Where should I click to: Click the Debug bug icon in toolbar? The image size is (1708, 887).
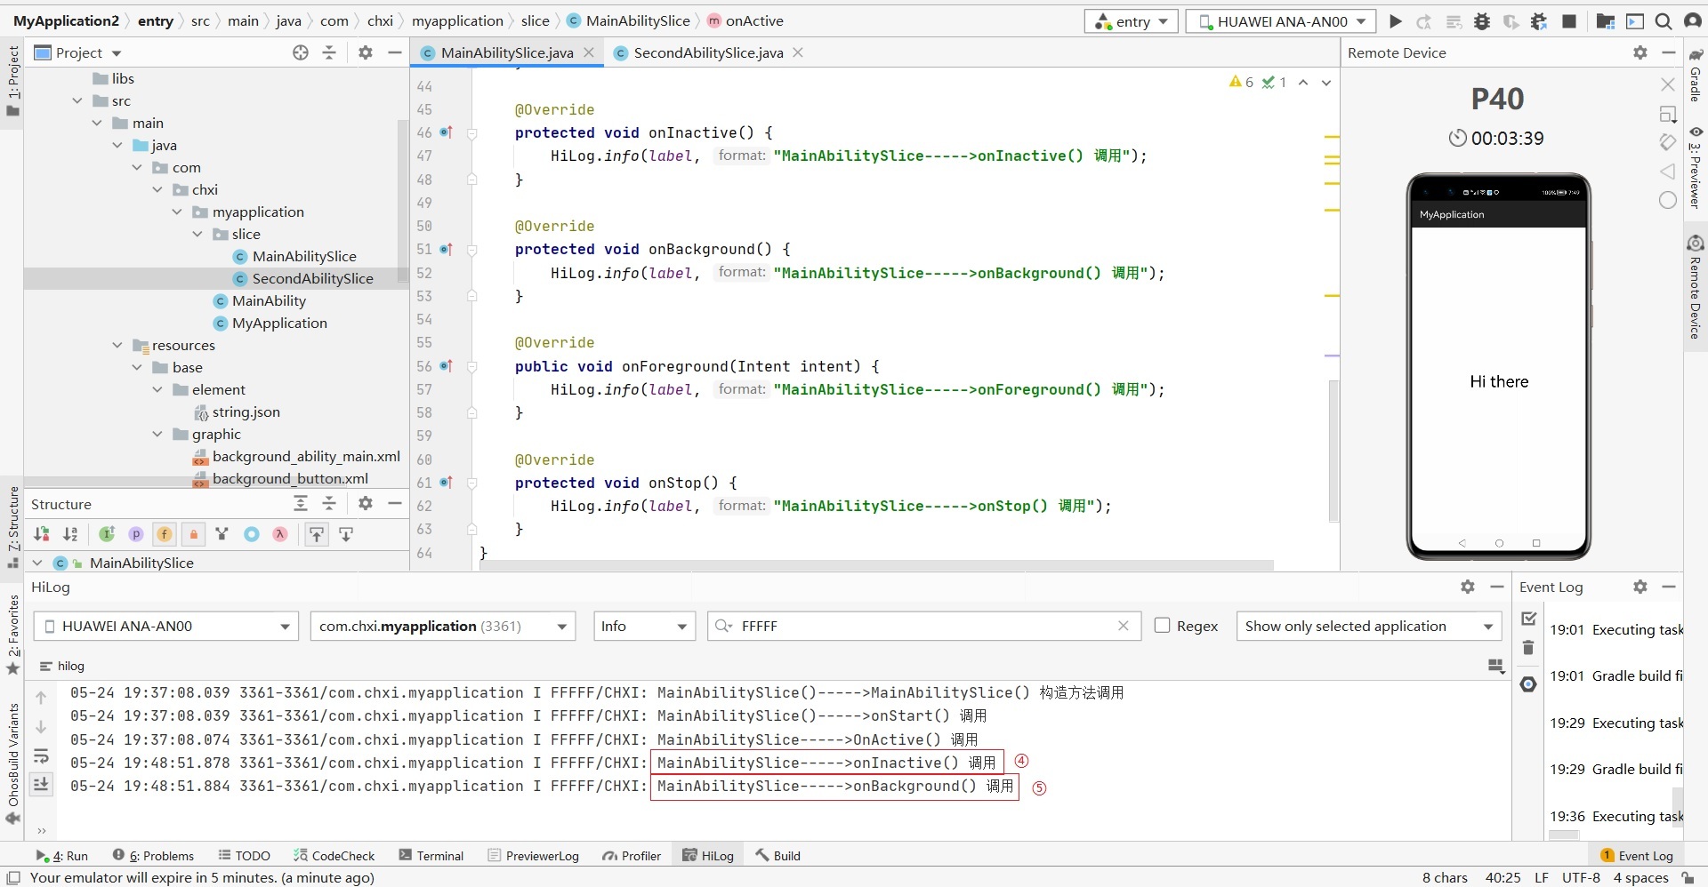(1482, 21)
